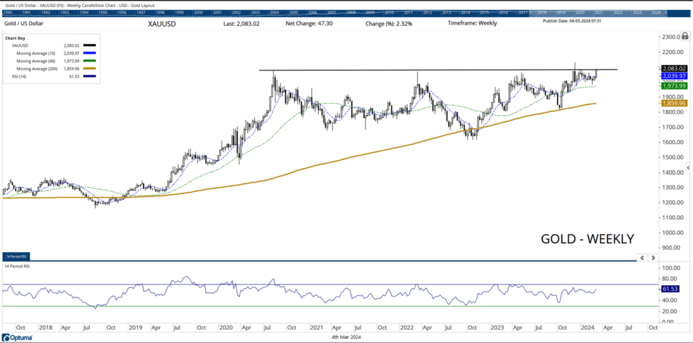Select the 14 Period RSI panel tab
This screenshot has height=343, width=693.
pyautogui.click(x=15, y=257)
